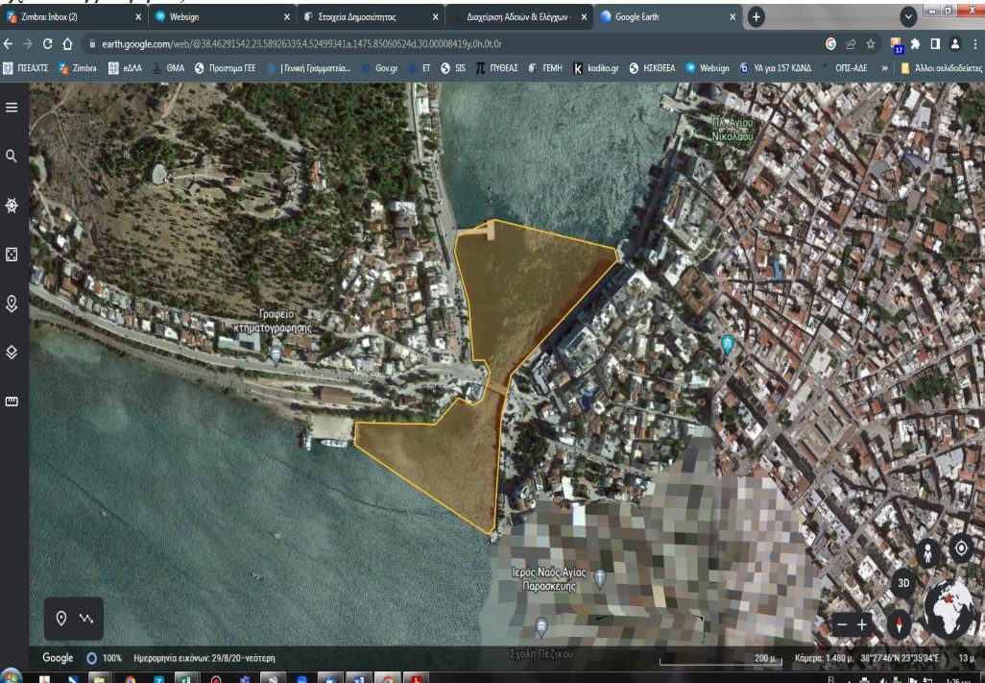Expand the Chrome tab search dropdown
Image resolution: width=985 pixels, height=683 pixels.
(909, 17)
